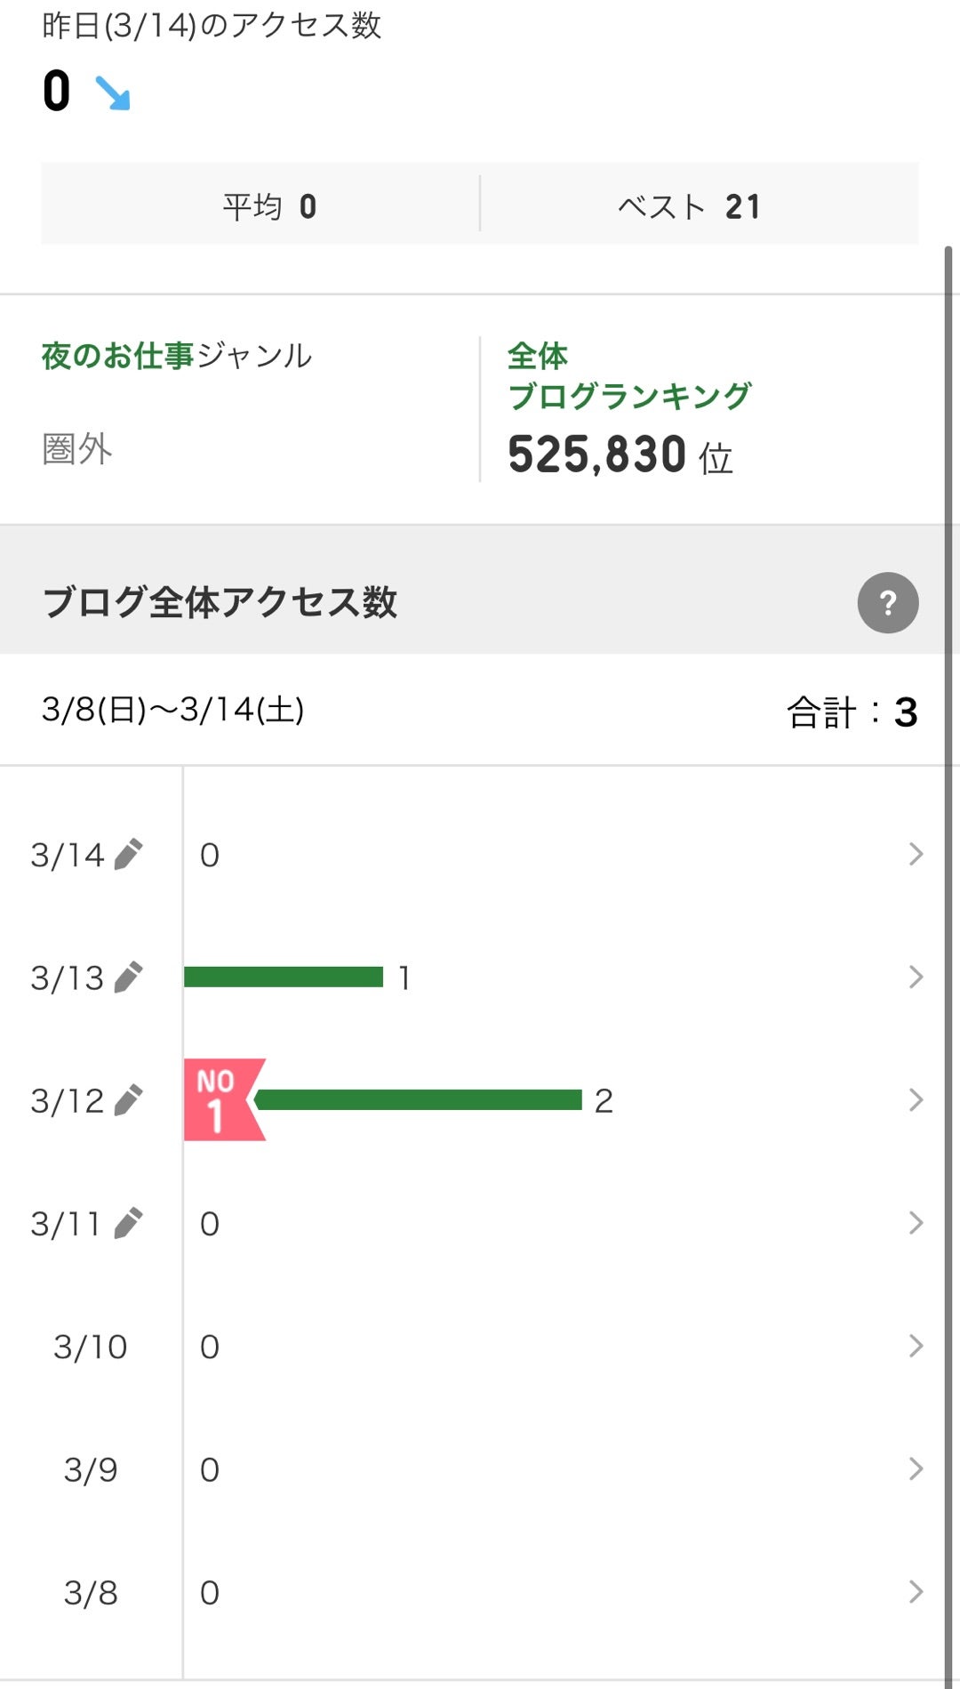Open details chevron for 3/11
Viewport: 960px width, 1689px height.
(916, 1223)
